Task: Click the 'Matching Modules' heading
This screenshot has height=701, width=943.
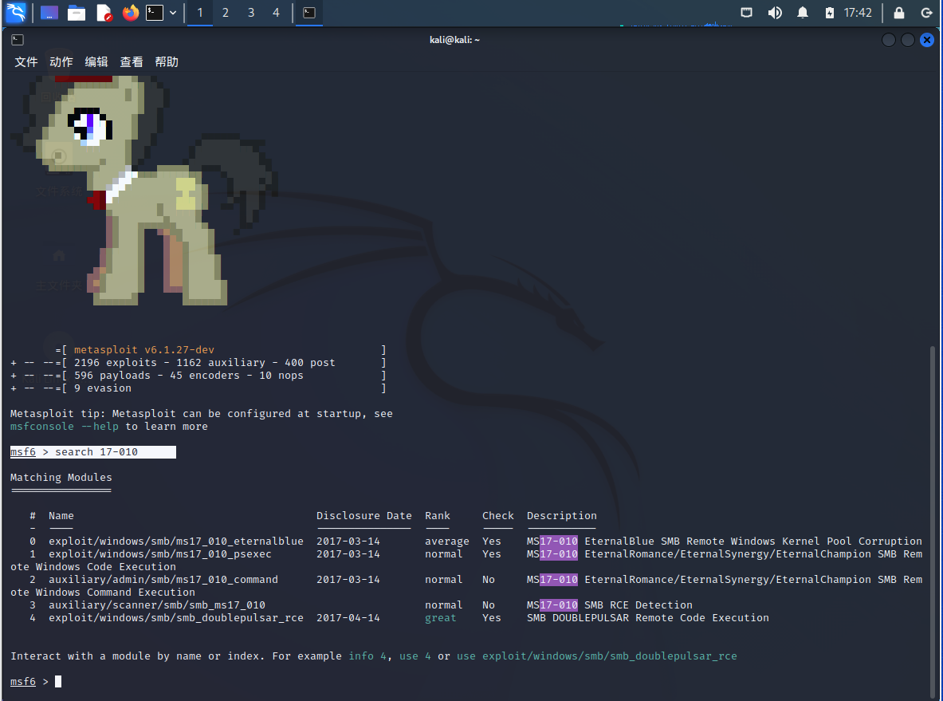Action: [61, 477]
